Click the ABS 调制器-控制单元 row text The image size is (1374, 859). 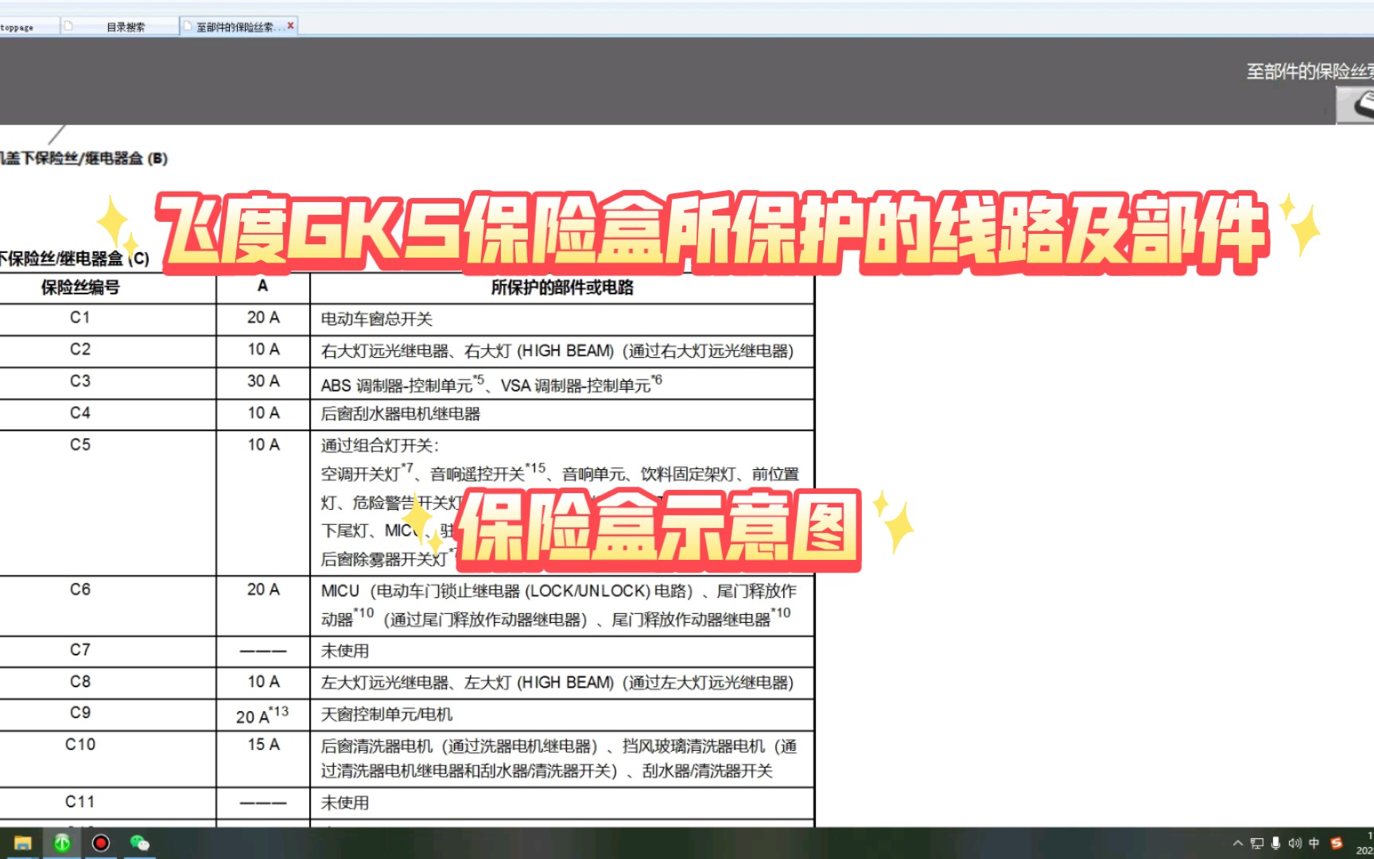coord(491,384)
